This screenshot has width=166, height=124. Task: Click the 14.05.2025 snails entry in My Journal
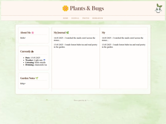[x=74, y=39]
